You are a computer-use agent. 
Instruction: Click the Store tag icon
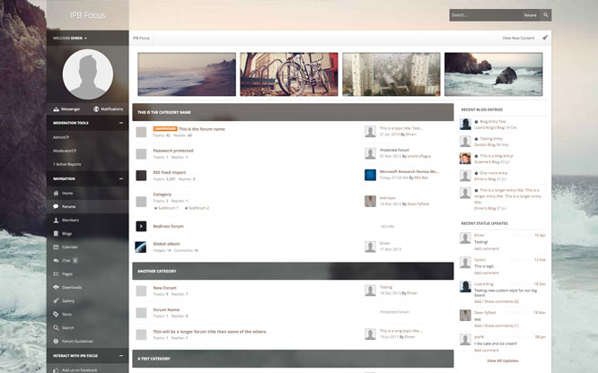pos(56,315)
